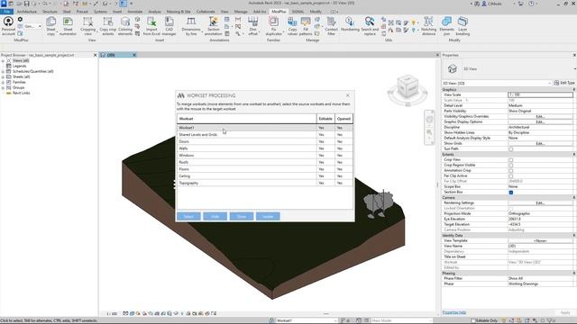Viewport: 577px width, 324px height.
Task: Click the Section annotation icon
Action: 213,26
